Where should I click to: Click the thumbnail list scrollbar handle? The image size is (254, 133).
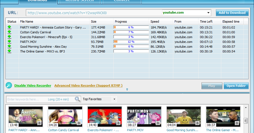pos(246,121)
